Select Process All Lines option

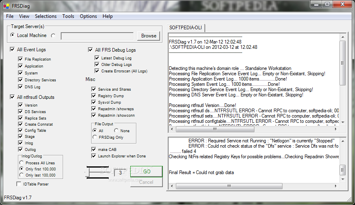pos(22,163)
